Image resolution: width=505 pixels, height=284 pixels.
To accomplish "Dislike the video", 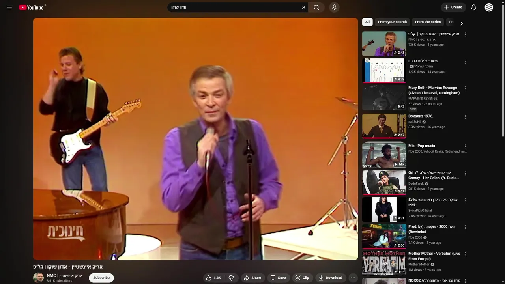I will pos(232,278).
